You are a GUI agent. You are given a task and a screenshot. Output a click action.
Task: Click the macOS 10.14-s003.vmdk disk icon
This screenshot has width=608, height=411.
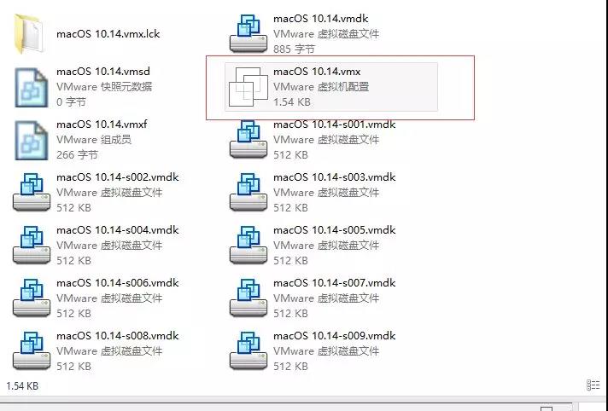point(248,193)
